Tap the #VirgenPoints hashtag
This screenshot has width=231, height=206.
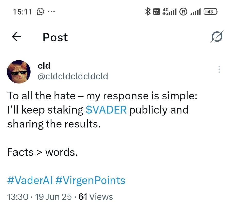pyautogui.click(x=90, y=180)
